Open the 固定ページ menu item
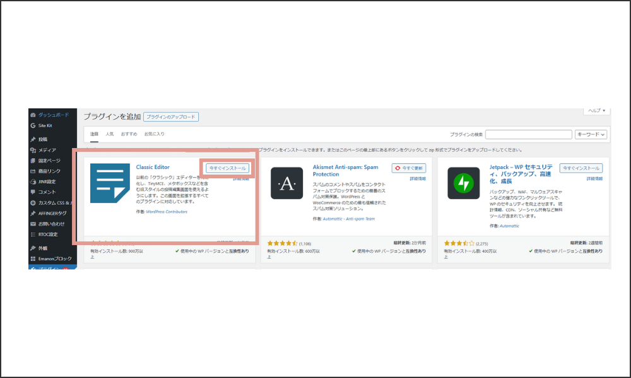The width and height of the screenshot is (631, 378). tap(49, 161)
